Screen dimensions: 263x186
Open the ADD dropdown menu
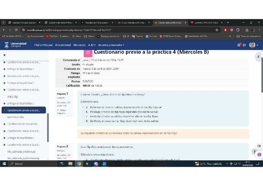tap(92, 45)
